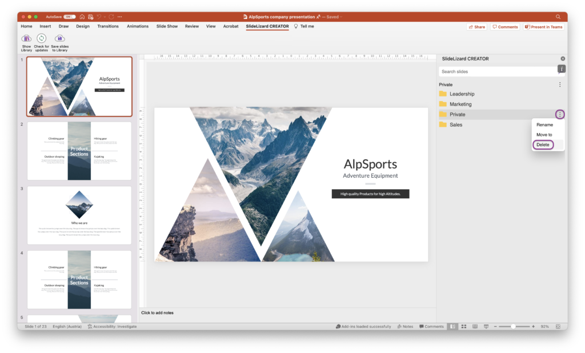Viewport: 585px width, 353px height.
Task: Click the Comments button at top right
Action: 505,27
